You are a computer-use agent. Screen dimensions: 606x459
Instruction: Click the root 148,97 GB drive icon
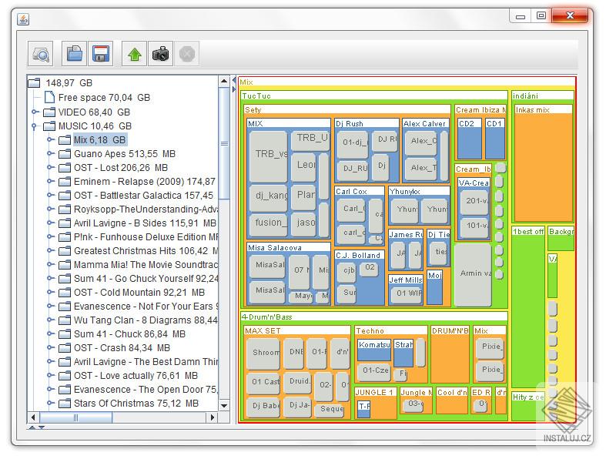[34, 83]
